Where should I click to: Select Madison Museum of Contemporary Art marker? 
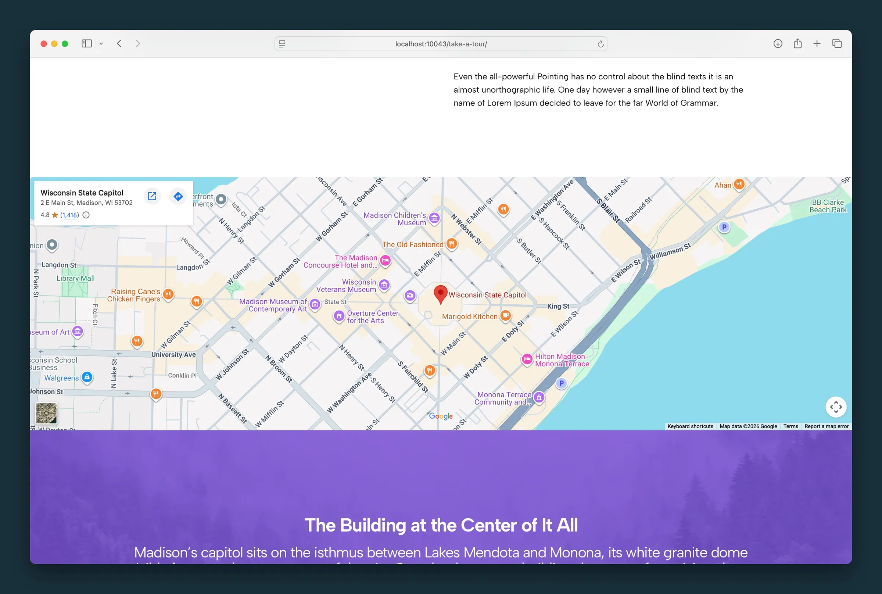click(315, 304)
